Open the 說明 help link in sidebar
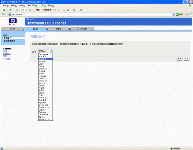 (x=5, y=51)
